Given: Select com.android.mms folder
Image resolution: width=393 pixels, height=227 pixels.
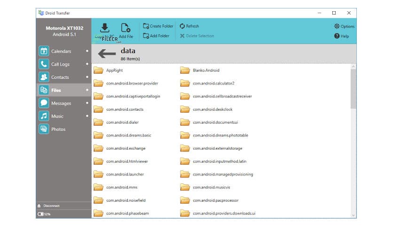Looking at the screenshot, I should 116,187.
